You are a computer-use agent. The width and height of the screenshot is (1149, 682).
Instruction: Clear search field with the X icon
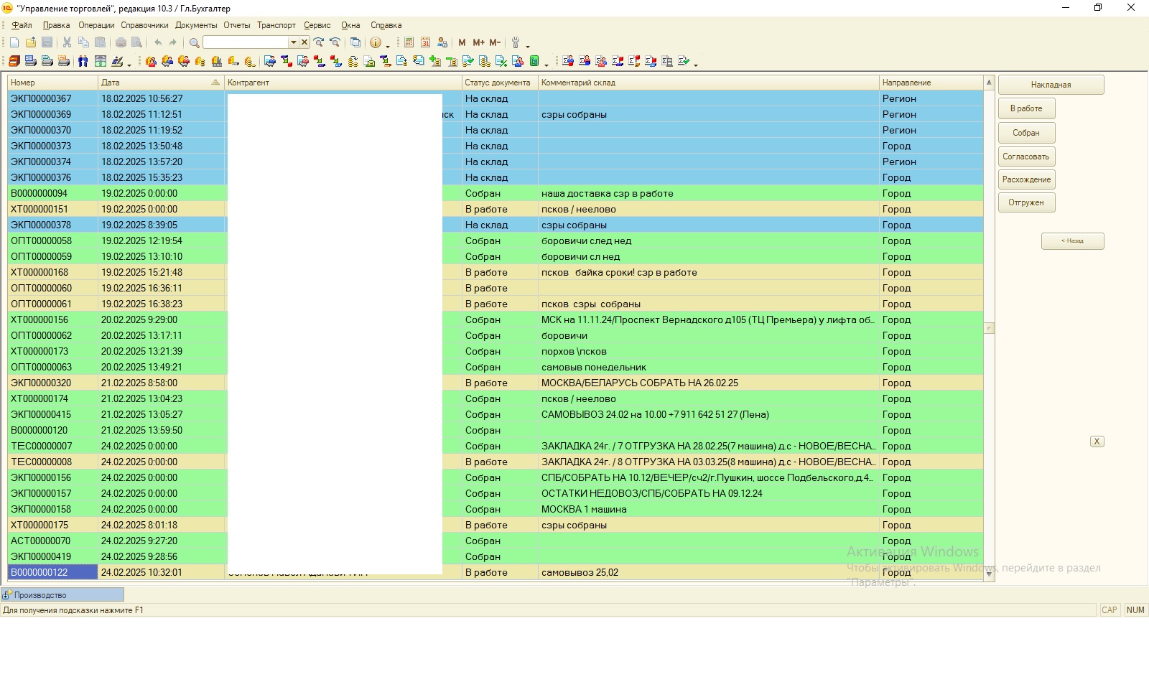pos(304,42)
